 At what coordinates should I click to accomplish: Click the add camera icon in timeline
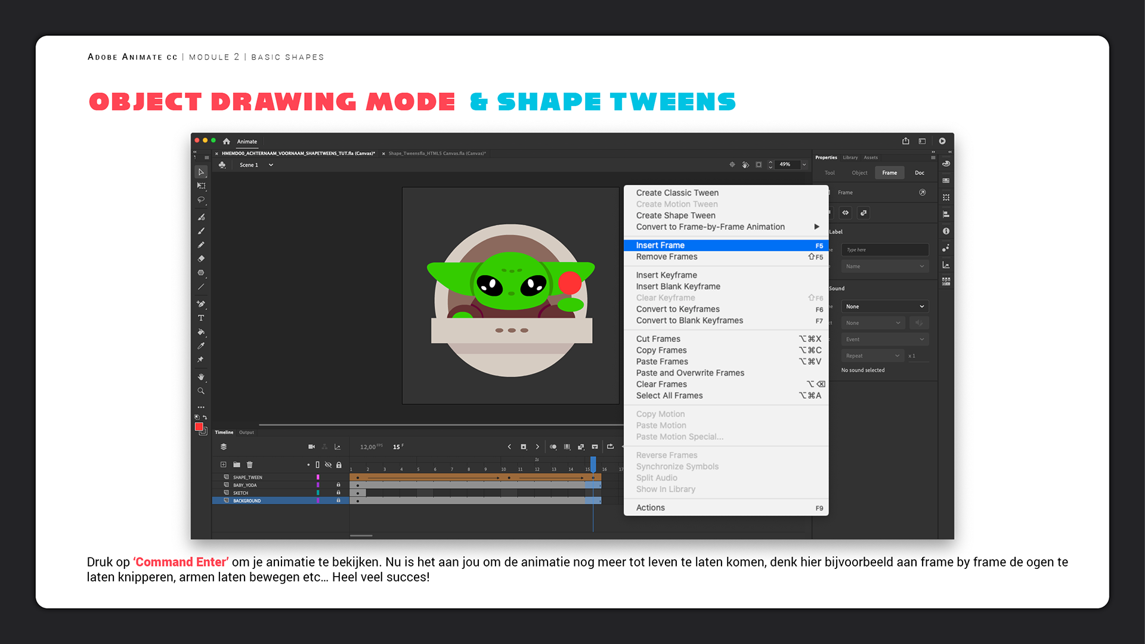311,447
